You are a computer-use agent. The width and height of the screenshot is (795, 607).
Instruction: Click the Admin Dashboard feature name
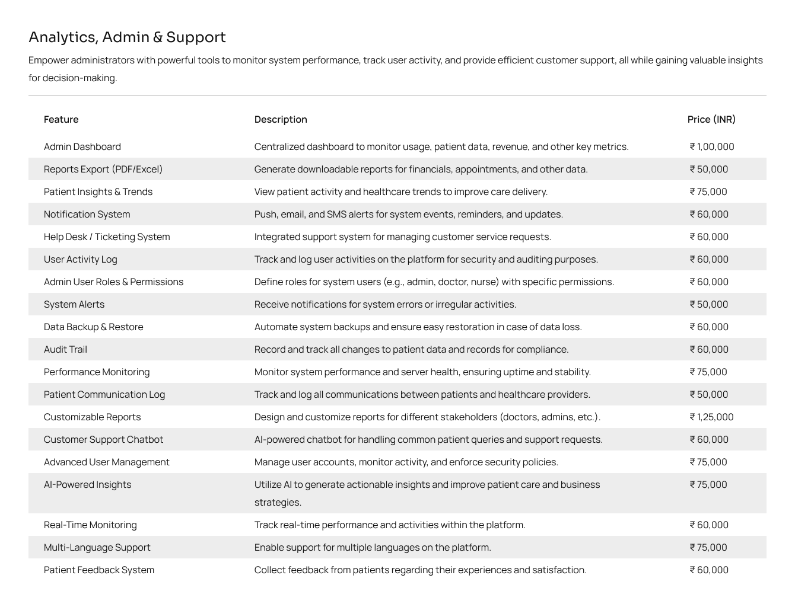click(x=82, y=146)
